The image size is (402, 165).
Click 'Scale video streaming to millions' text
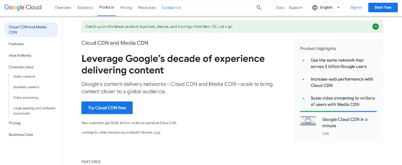343,101
